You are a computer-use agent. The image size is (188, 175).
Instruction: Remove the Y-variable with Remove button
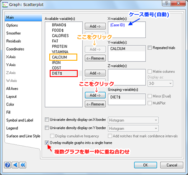point(95,58)
